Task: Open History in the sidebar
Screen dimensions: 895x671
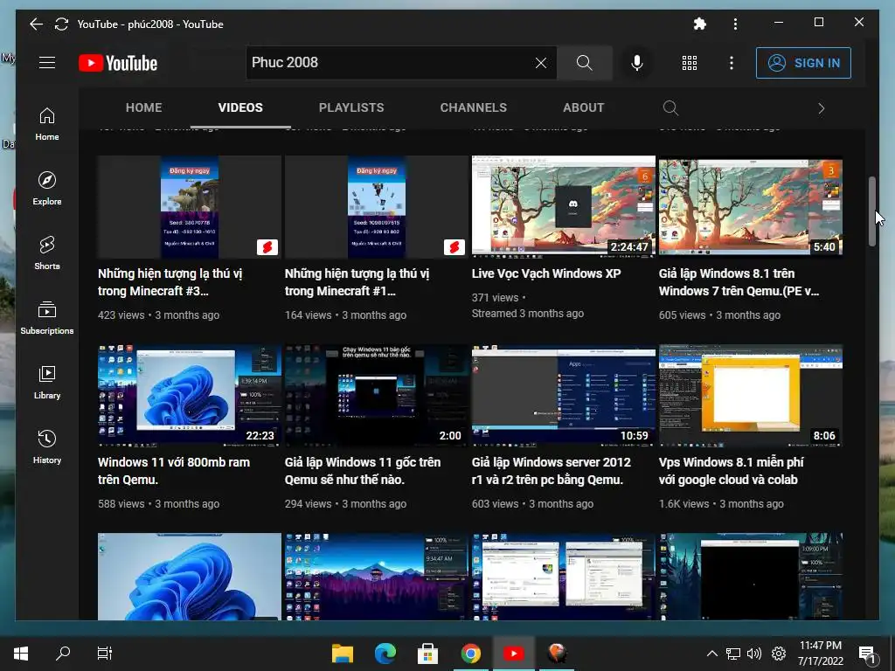Action: tap(47, 446)
